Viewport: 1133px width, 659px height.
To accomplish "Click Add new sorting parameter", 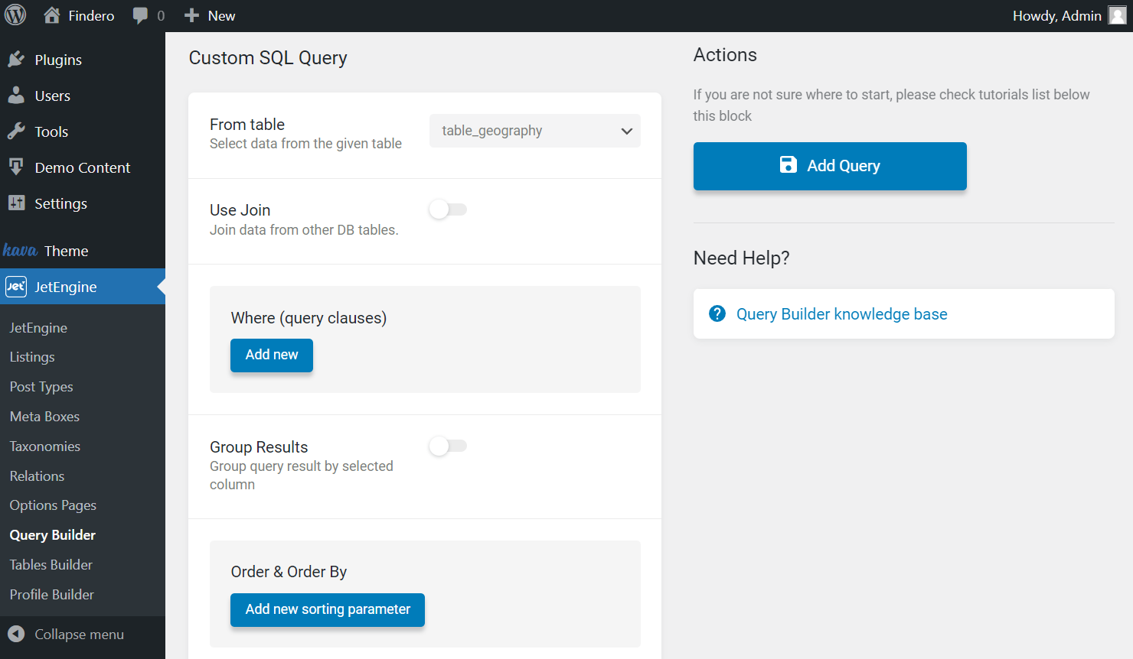I will [328, 609].
